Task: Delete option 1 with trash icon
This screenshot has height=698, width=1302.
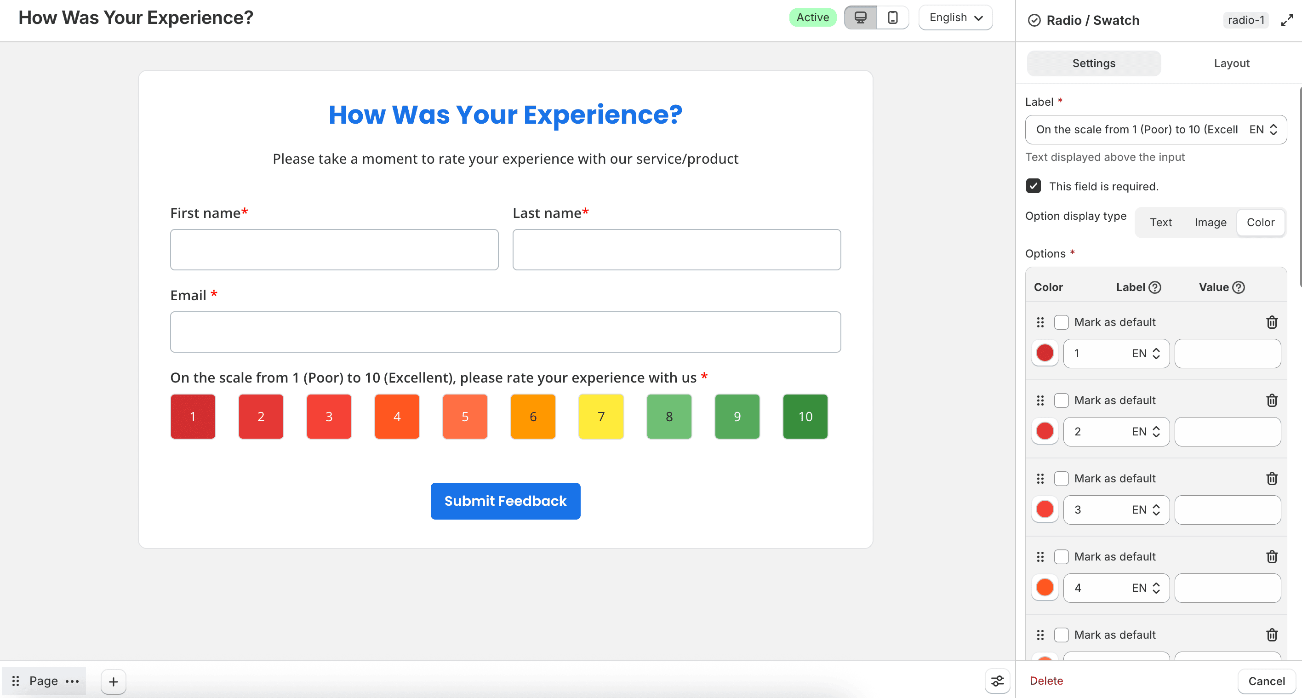Action: point(1272,322)
